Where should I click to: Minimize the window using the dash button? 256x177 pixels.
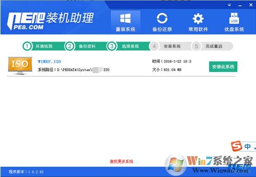tap(240, 6)
